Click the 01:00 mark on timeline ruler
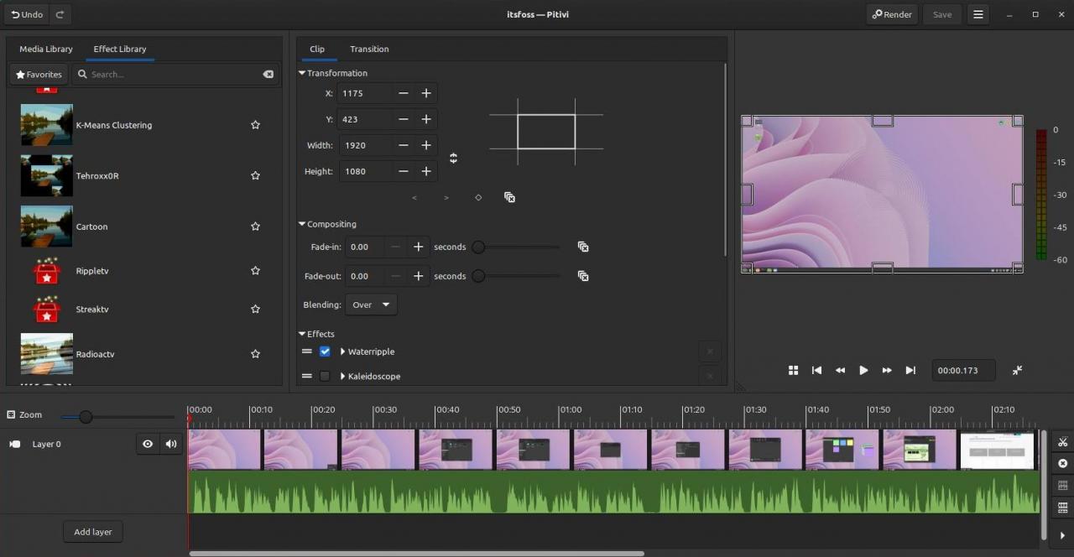Viewport: 1074px width, 557px height. 571,409
